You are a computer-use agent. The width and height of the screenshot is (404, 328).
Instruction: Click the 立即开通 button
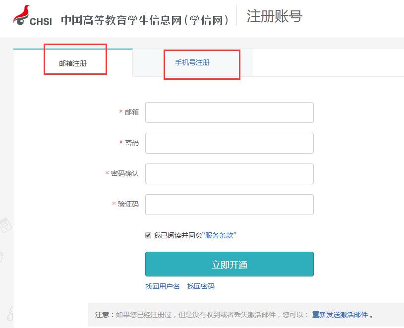(229, 264)
